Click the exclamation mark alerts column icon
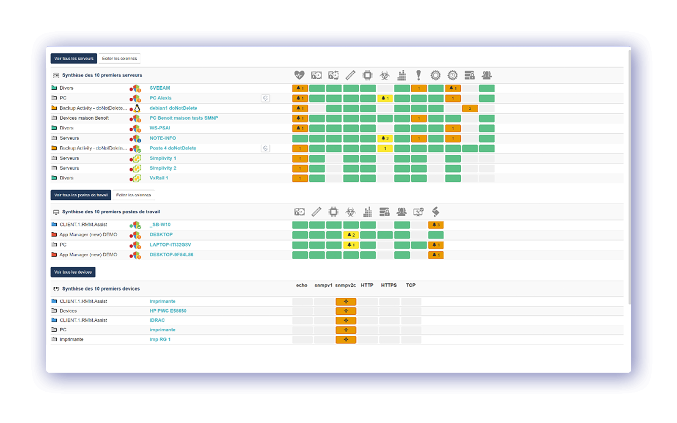The image size is (677, 423). 418,75
